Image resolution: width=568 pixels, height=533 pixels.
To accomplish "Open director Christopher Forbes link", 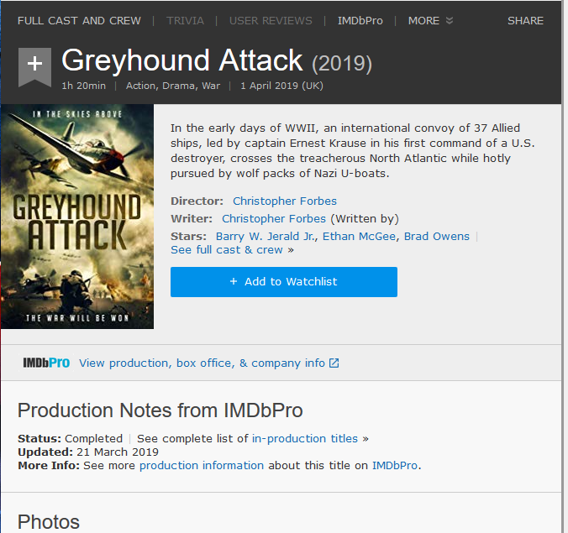I will 285,201.
